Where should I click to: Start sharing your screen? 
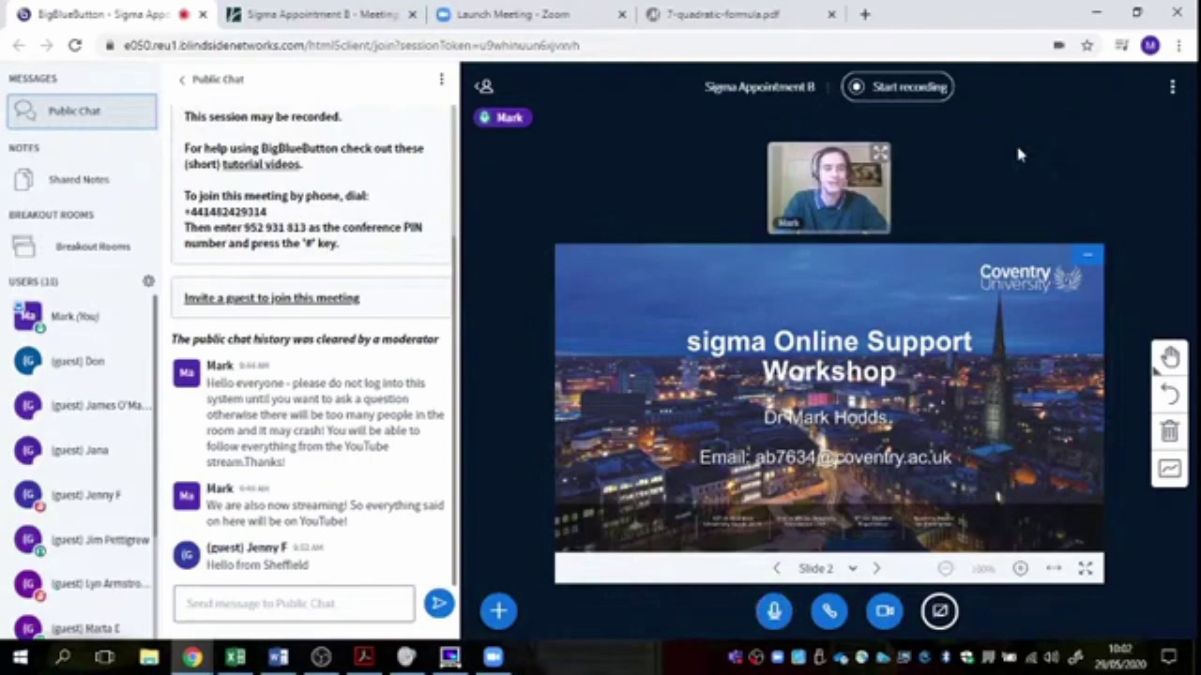(x=940, y=611)
